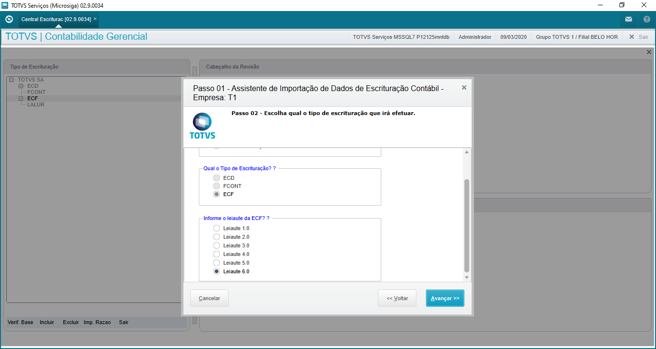Click the date 09/03/2020 in header
656x349 pixels.
click(x=513, y=37)
